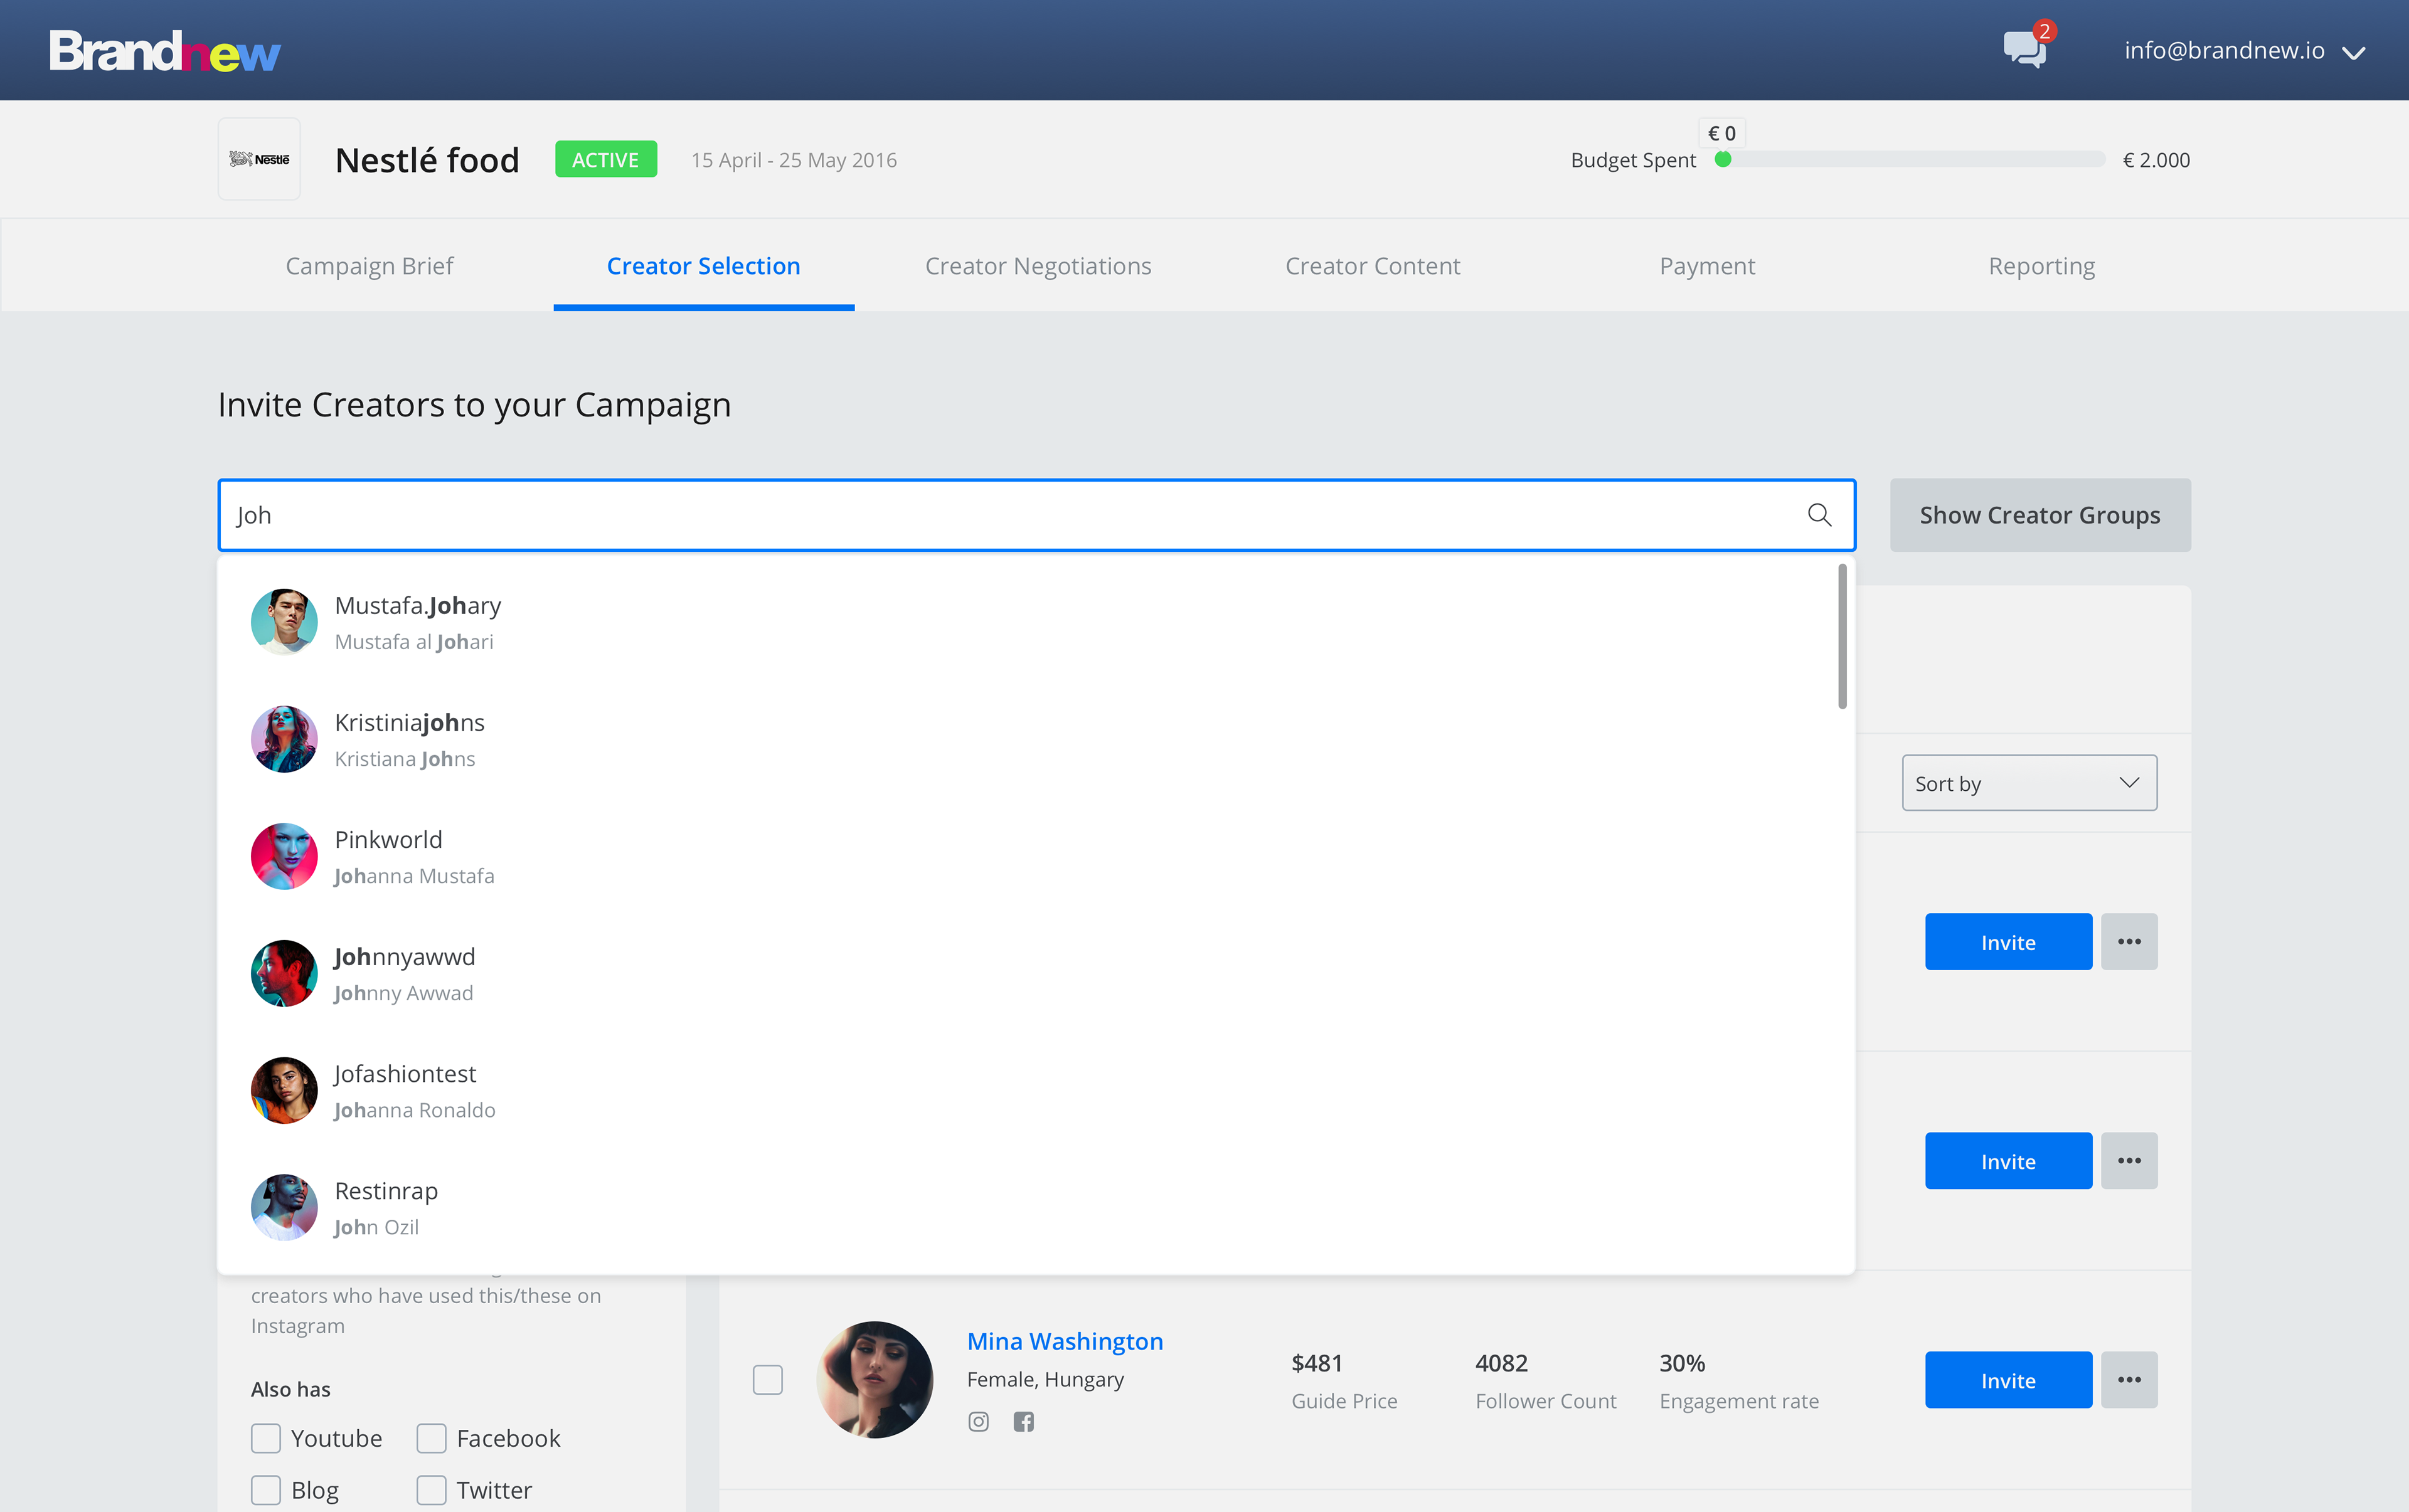Select Jofashiontest avatar in suggestions
This screenshot has height=1512, width=2409.
tap(284, 1090)
